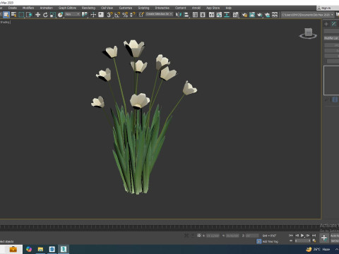Open the Modifiers menu
The width and height of the screenshot is (339, 254).
pyautogui.click(x=28, y=8)
